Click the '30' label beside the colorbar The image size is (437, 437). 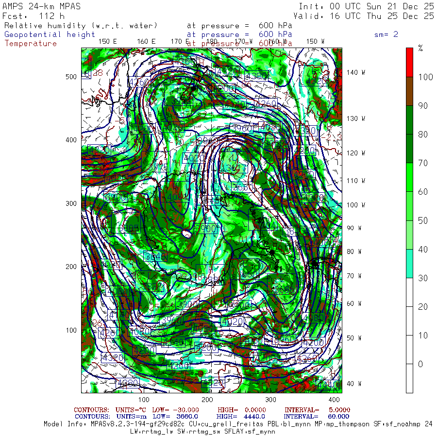423,278
